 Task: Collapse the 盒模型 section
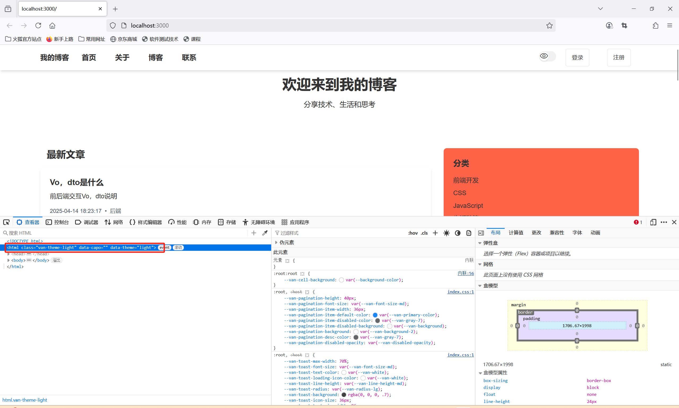coord(480,286)
